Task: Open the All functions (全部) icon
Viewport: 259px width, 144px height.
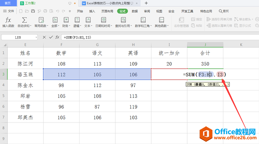Action: pyautogui.click(x=55, y=20)
